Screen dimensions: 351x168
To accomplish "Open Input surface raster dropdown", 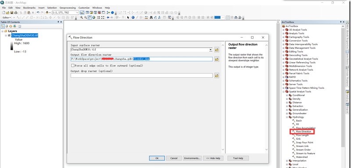I will (x=211, y=50).
